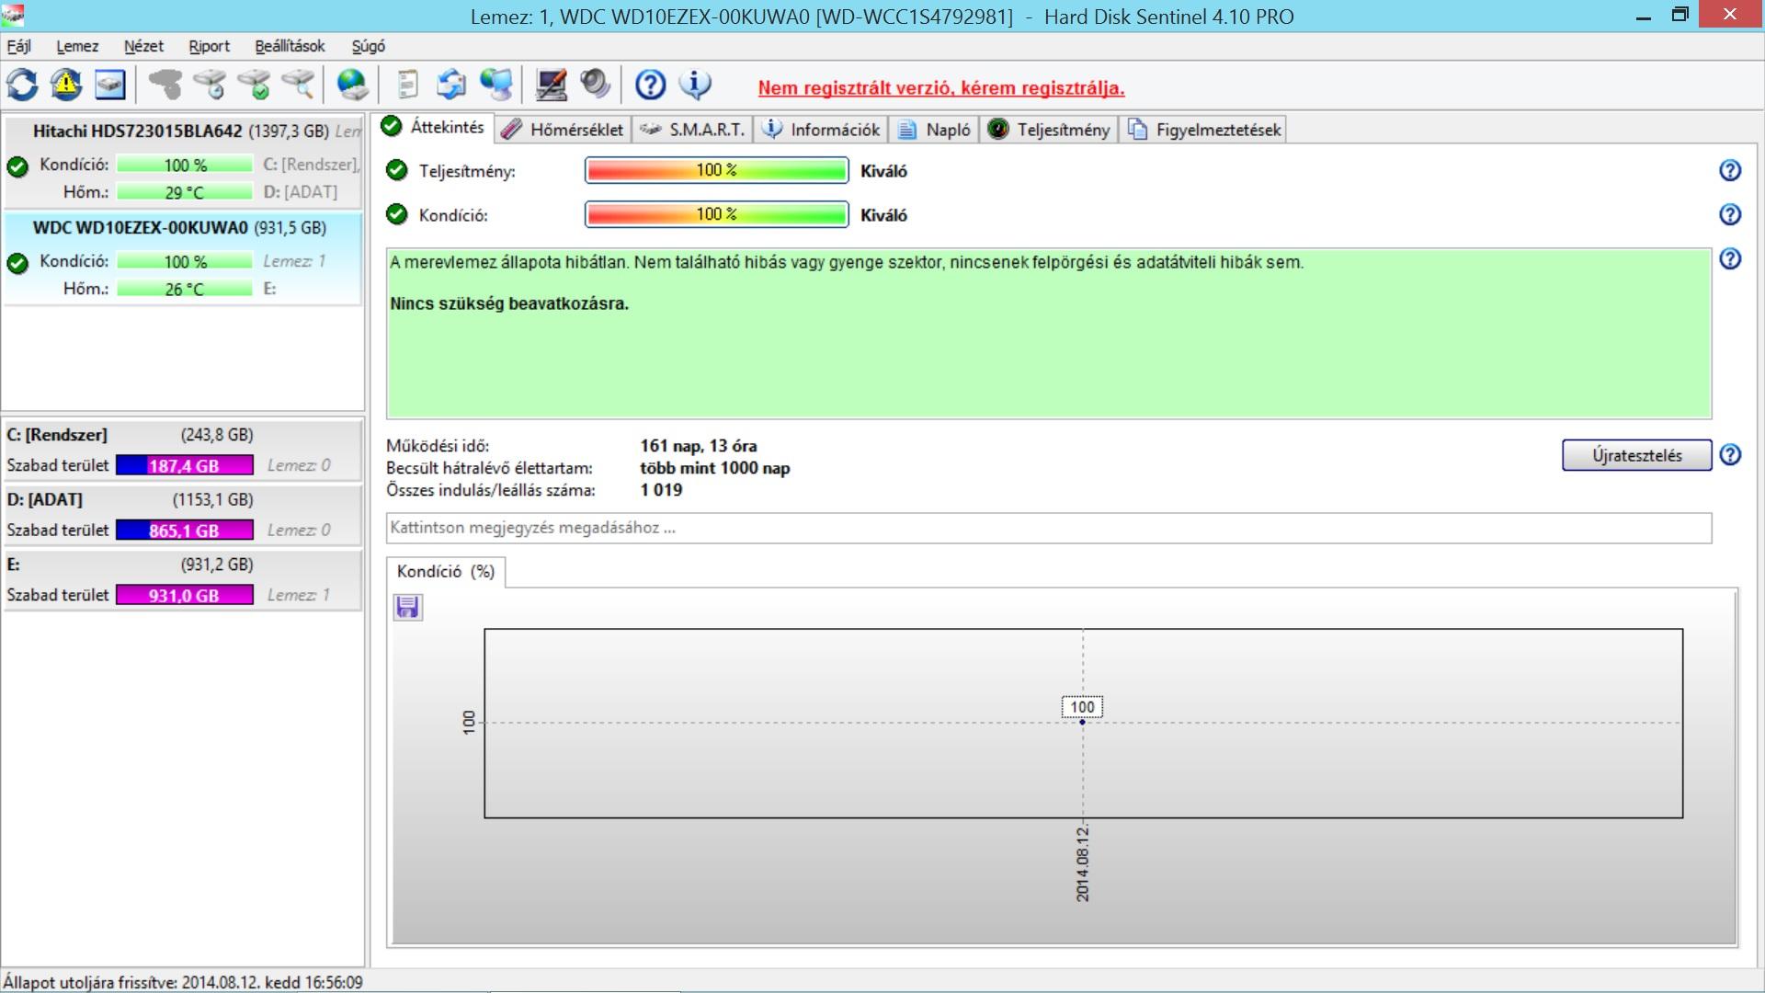Click the note input field
Image resolution: width=1765 pixels, height=993 pixels.
1048,528
